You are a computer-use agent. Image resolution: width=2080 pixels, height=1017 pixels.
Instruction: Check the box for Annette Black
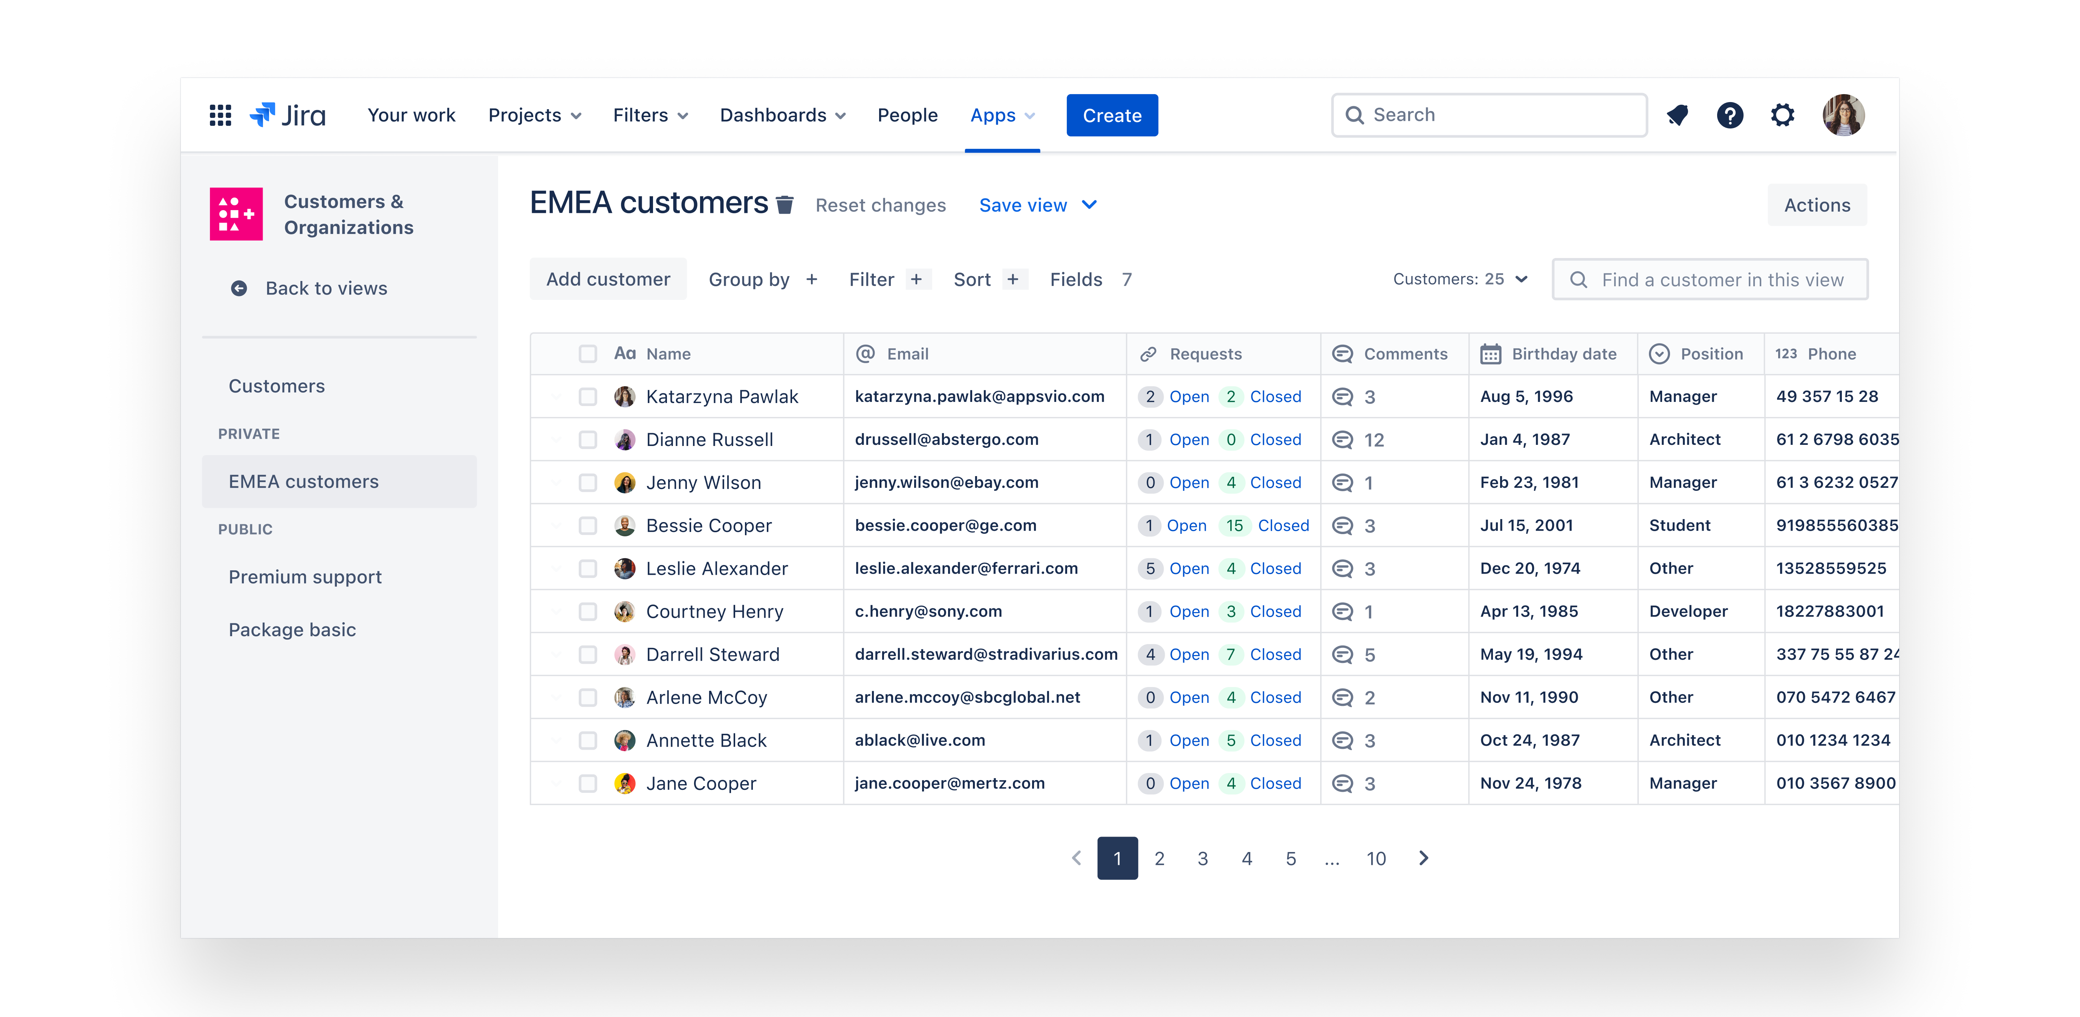[x=588, y=740]
